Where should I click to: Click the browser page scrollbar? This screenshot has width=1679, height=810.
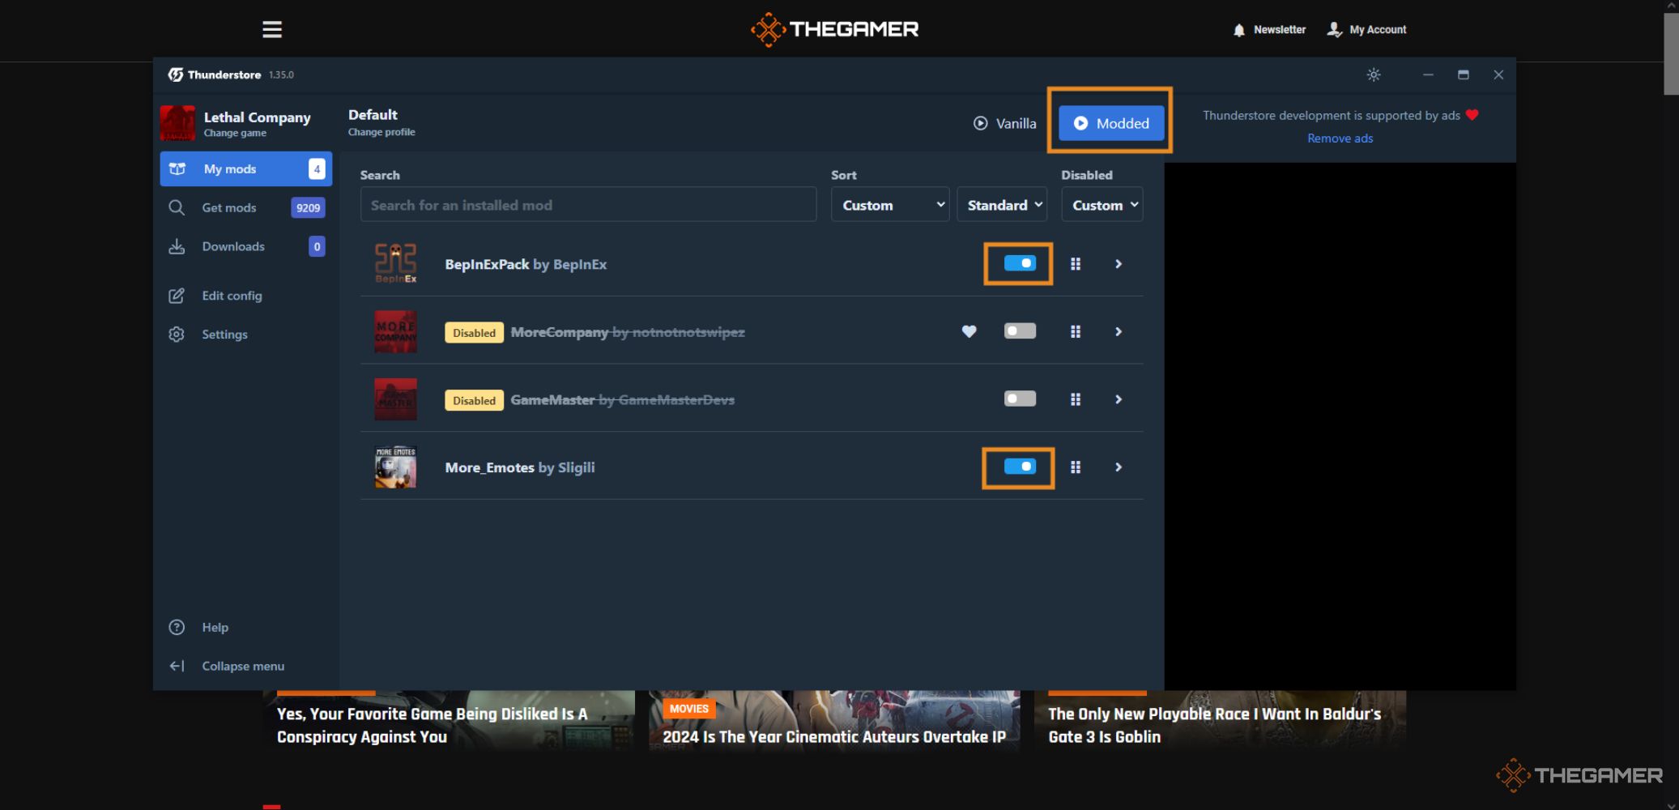point(1671,53)
